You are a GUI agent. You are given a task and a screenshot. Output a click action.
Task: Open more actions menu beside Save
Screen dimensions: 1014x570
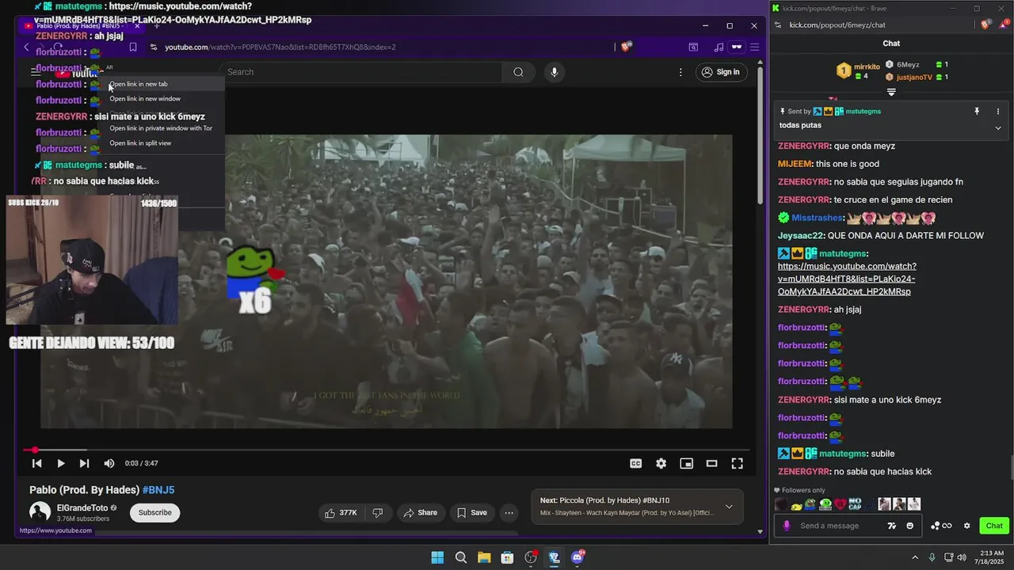point(509,513)
